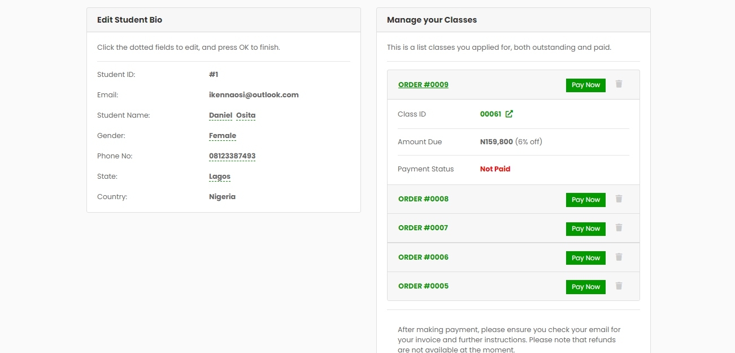The image size is (735, 353).
Task: Click the Payment Status label
Action: click(x=425, y=169)
